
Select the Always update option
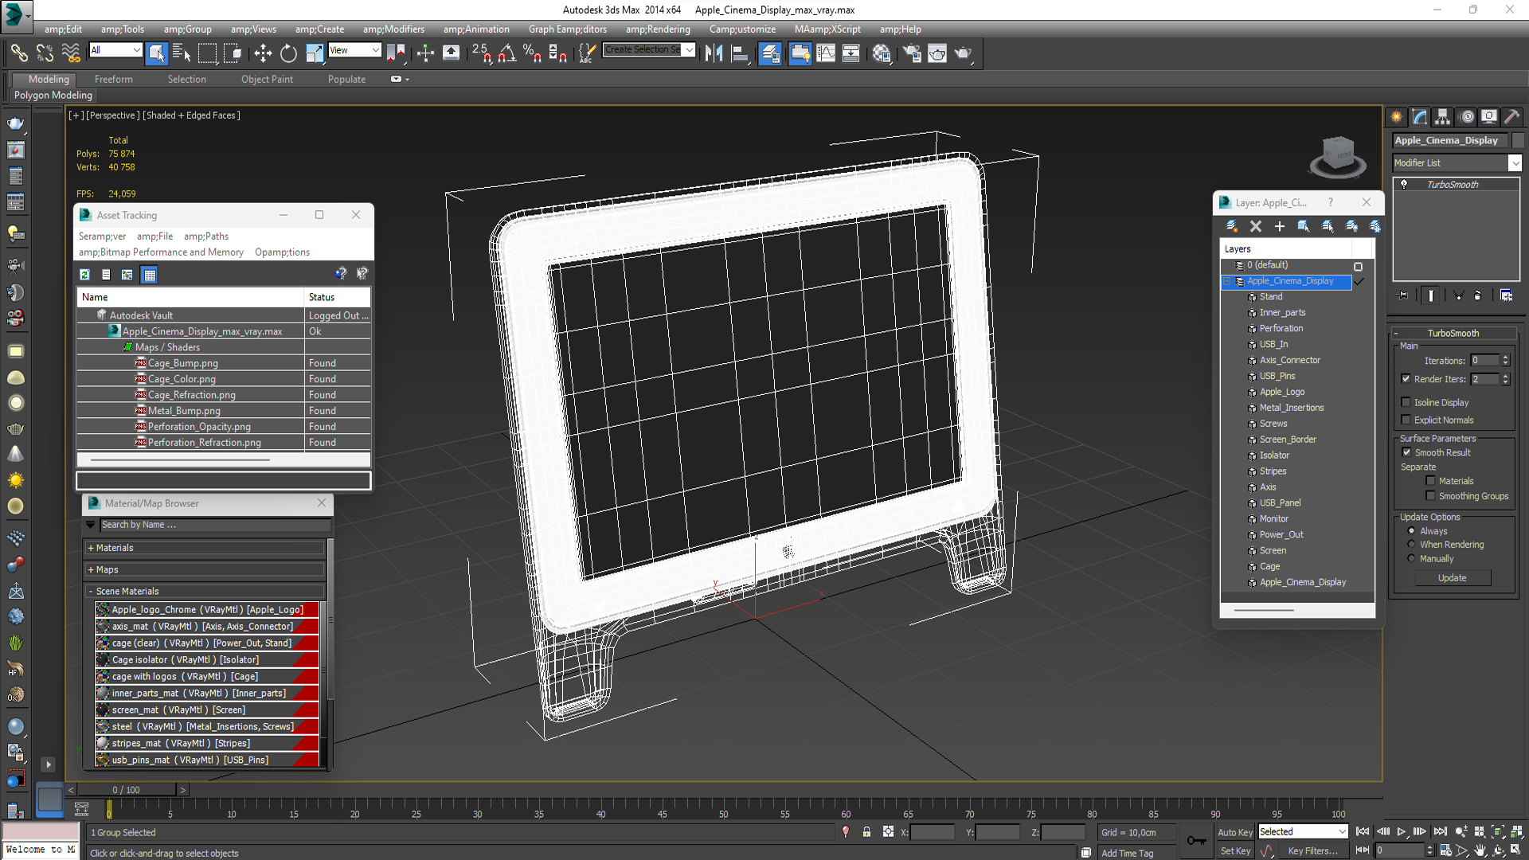pos(1411,531)
